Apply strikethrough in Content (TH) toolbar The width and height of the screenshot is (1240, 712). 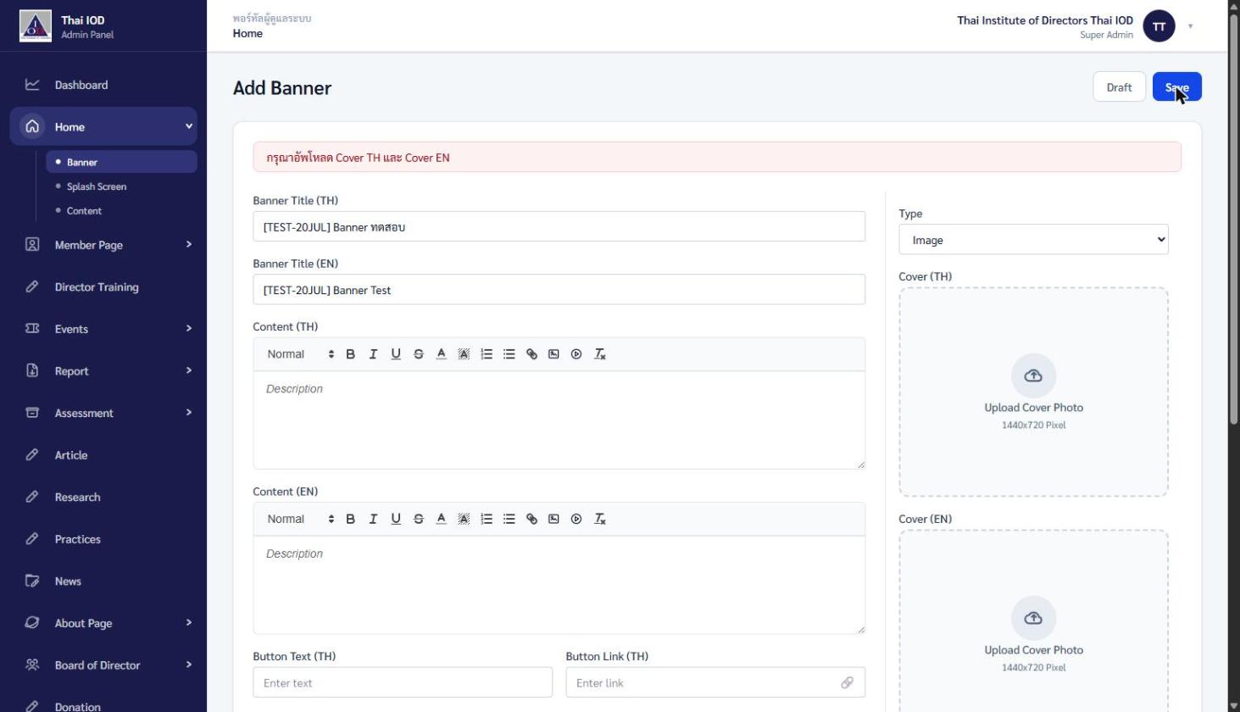(419, 354)
